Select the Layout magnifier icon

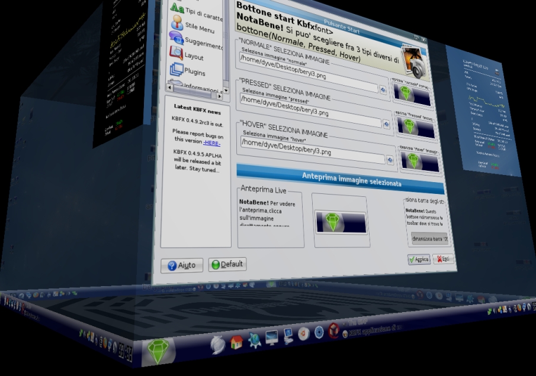176,53
